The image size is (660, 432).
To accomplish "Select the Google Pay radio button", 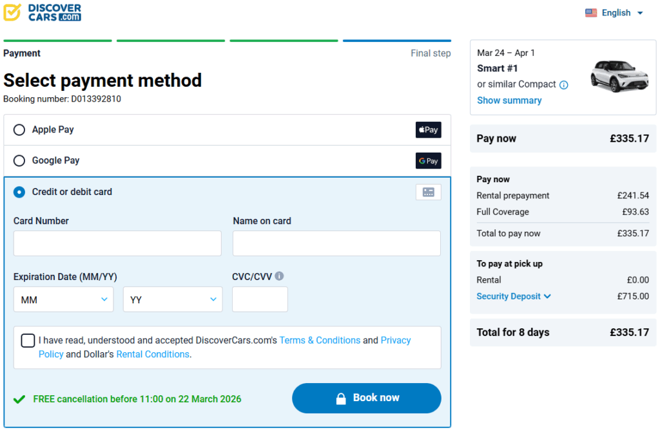I will click(19, 161).
